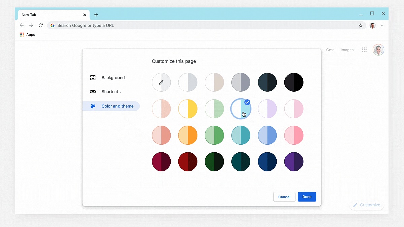Click the browser reload icon
The width and height of the screenshot is (404, 227).
(x=41, y=25)
